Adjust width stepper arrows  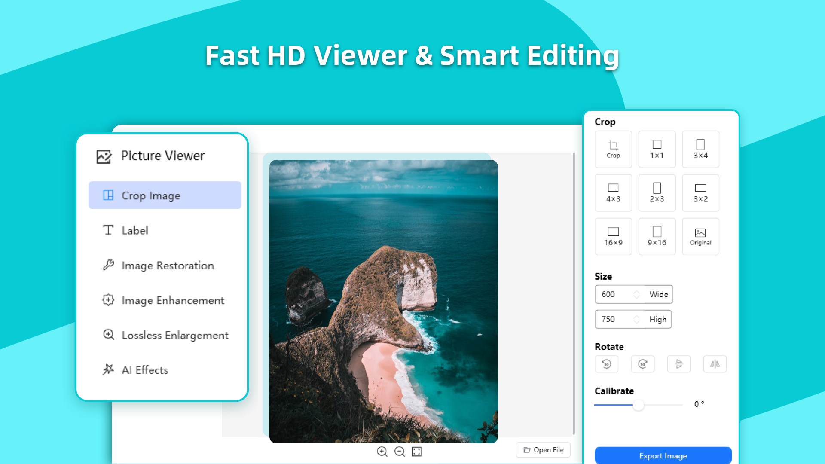click(636, 294)
